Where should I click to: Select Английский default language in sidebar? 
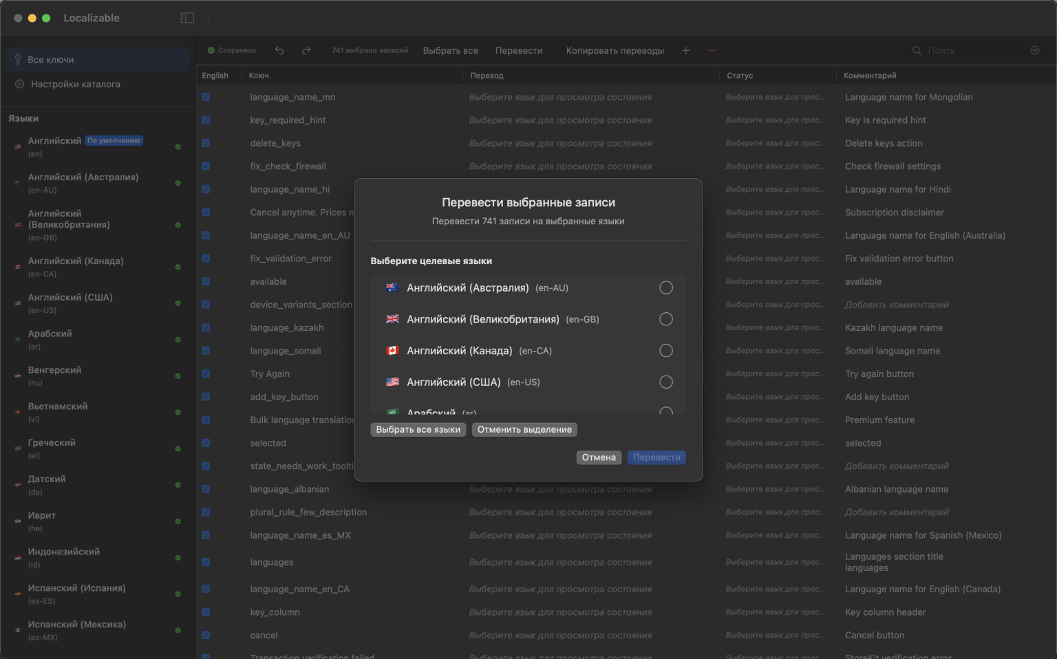pos(98,147)
